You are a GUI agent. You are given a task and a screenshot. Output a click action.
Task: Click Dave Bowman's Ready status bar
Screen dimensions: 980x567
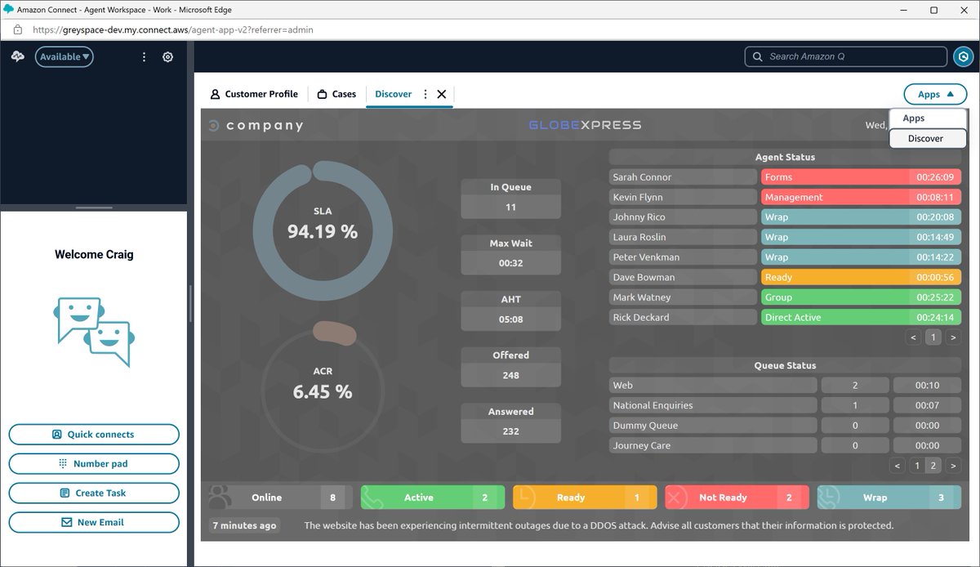861,277
